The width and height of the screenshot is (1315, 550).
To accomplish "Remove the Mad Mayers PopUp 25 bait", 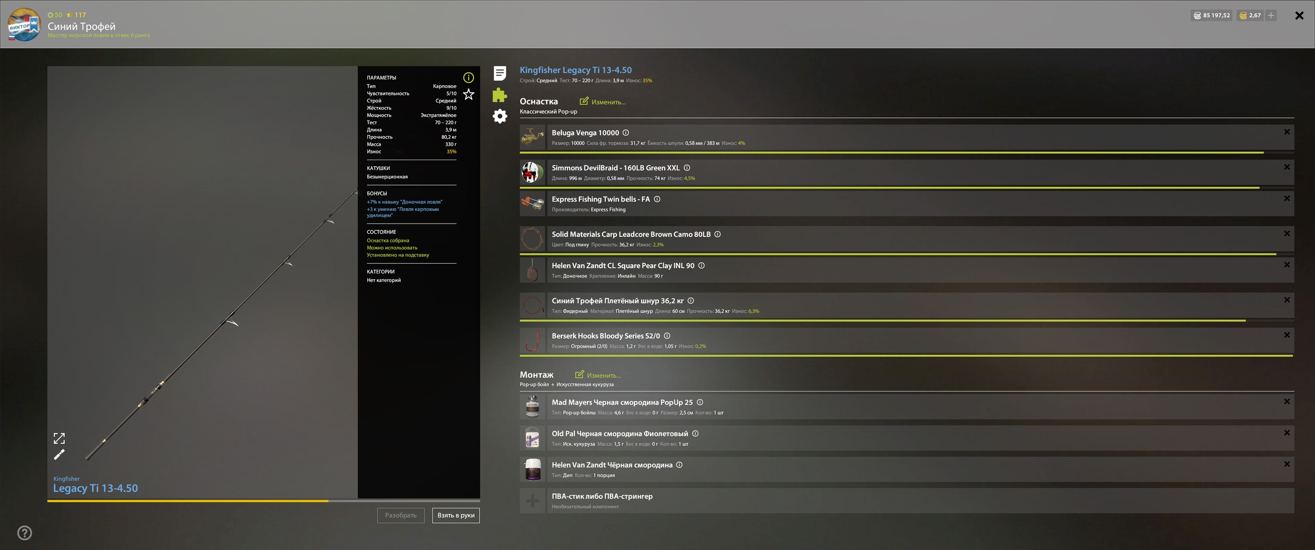I will pyautogui.click(x=1287, y=402).
